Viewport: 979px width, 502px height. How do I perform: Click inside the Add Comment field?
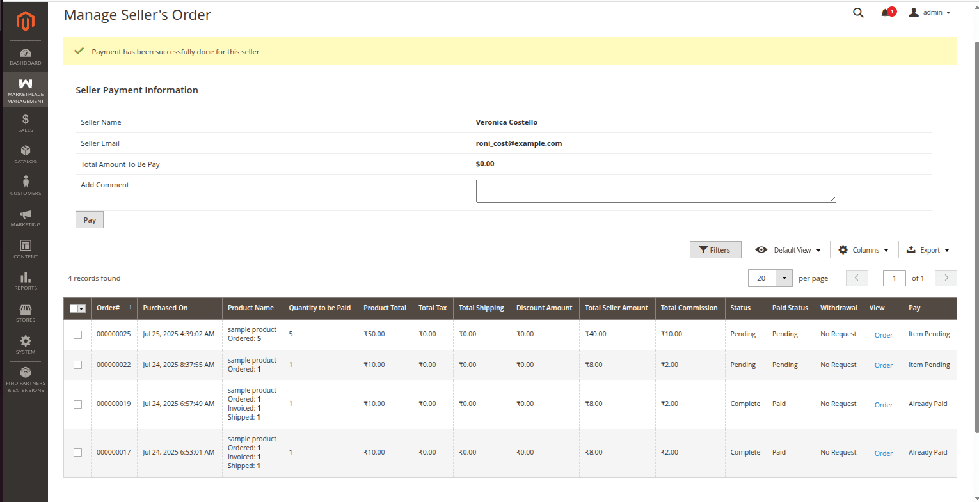coord(655,191)
